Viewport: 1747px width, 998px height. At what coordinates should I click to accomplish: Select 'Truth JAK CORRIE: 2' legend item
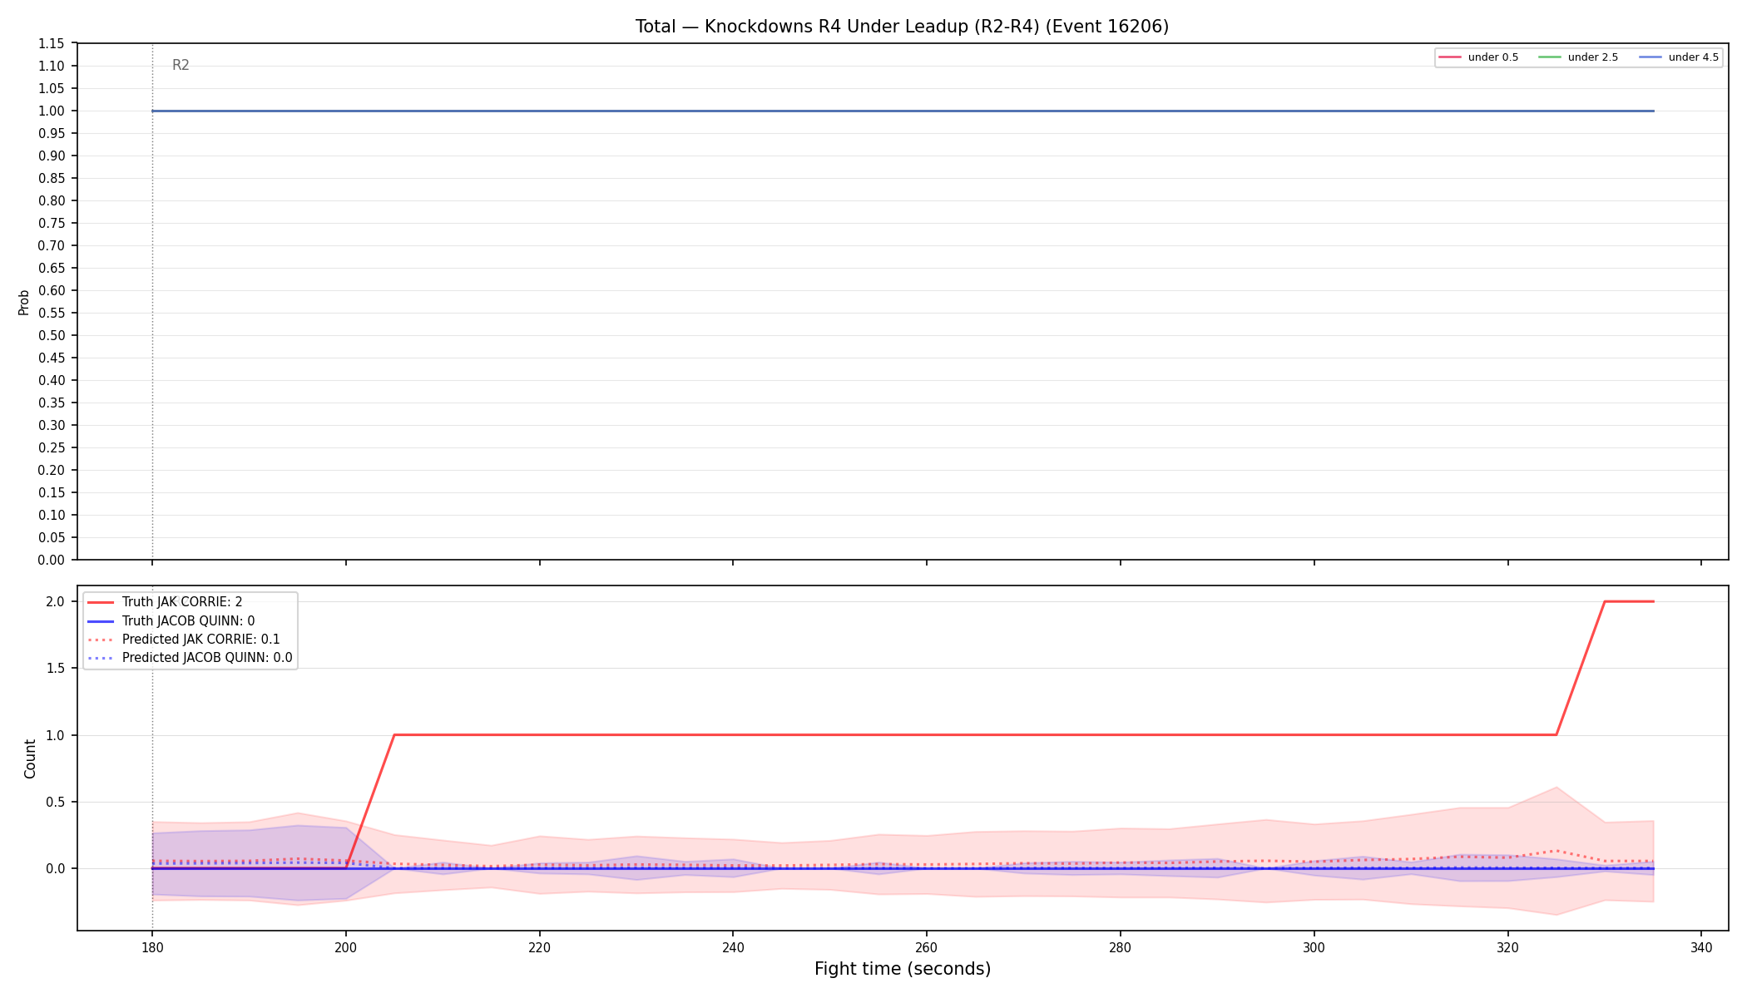(x=165, y=602)
